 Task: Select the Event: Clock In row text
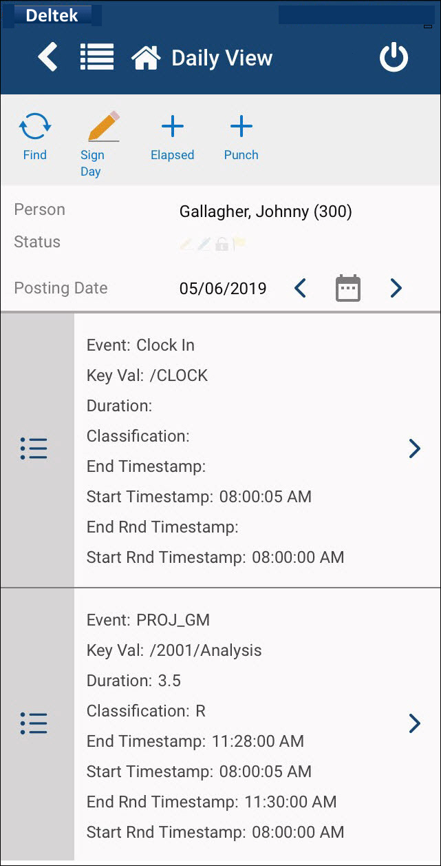click(x=140, y=345)
